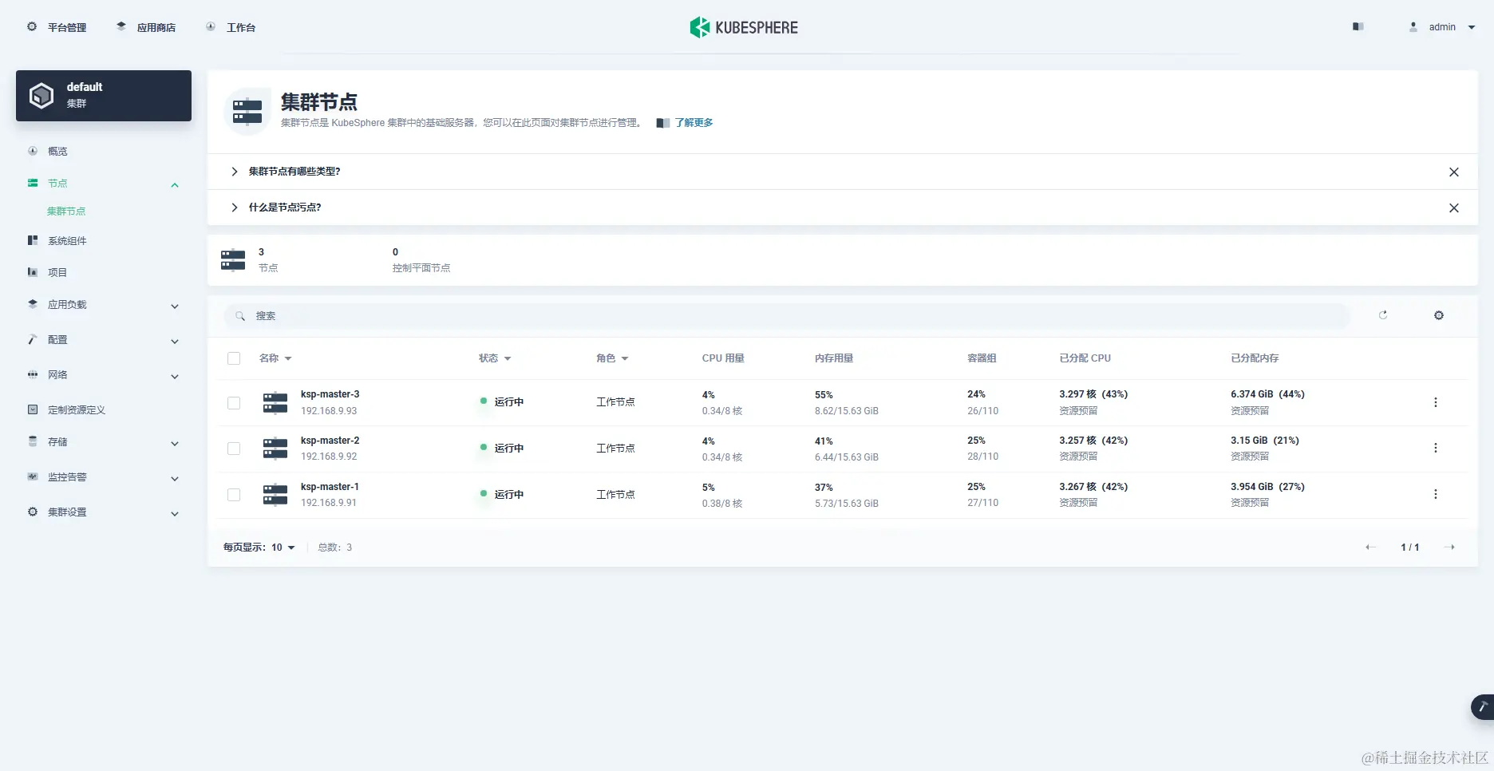Open more actions for ksp-master-1
Image resolution: width=1494 pixels, height=771 pixels.
(1435, 494)
